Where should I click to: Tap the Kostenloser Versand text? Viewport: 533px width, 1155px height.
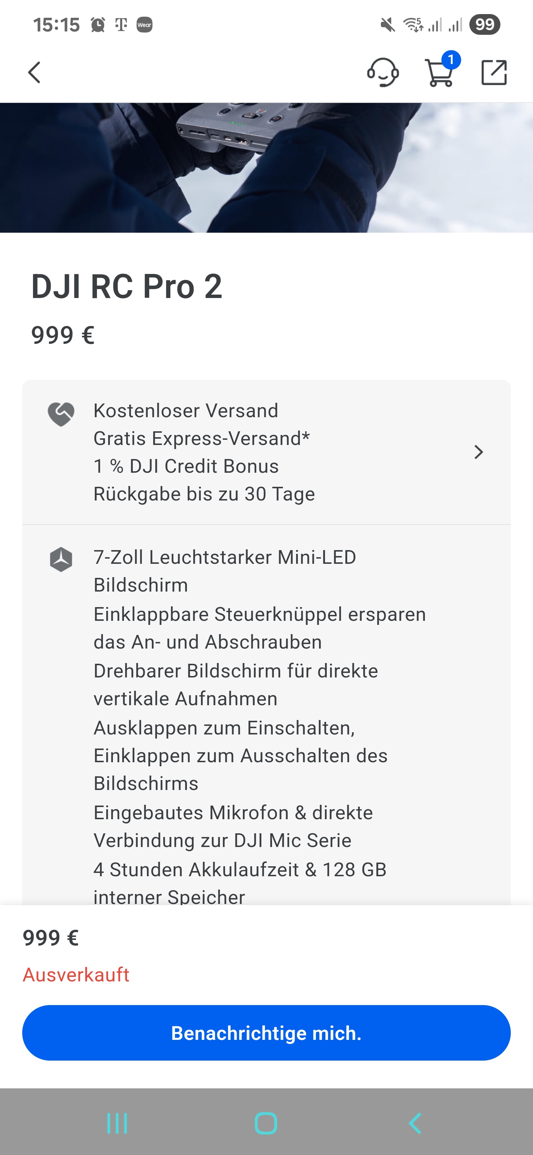coord(185,411)
